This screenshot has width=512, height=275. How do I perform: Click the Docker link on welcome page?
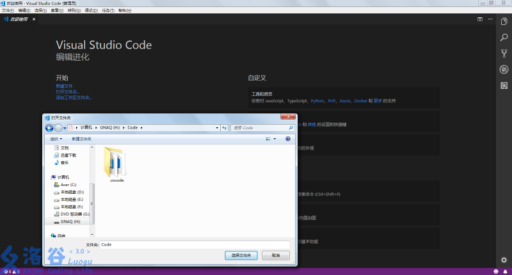tap(361, 101)
